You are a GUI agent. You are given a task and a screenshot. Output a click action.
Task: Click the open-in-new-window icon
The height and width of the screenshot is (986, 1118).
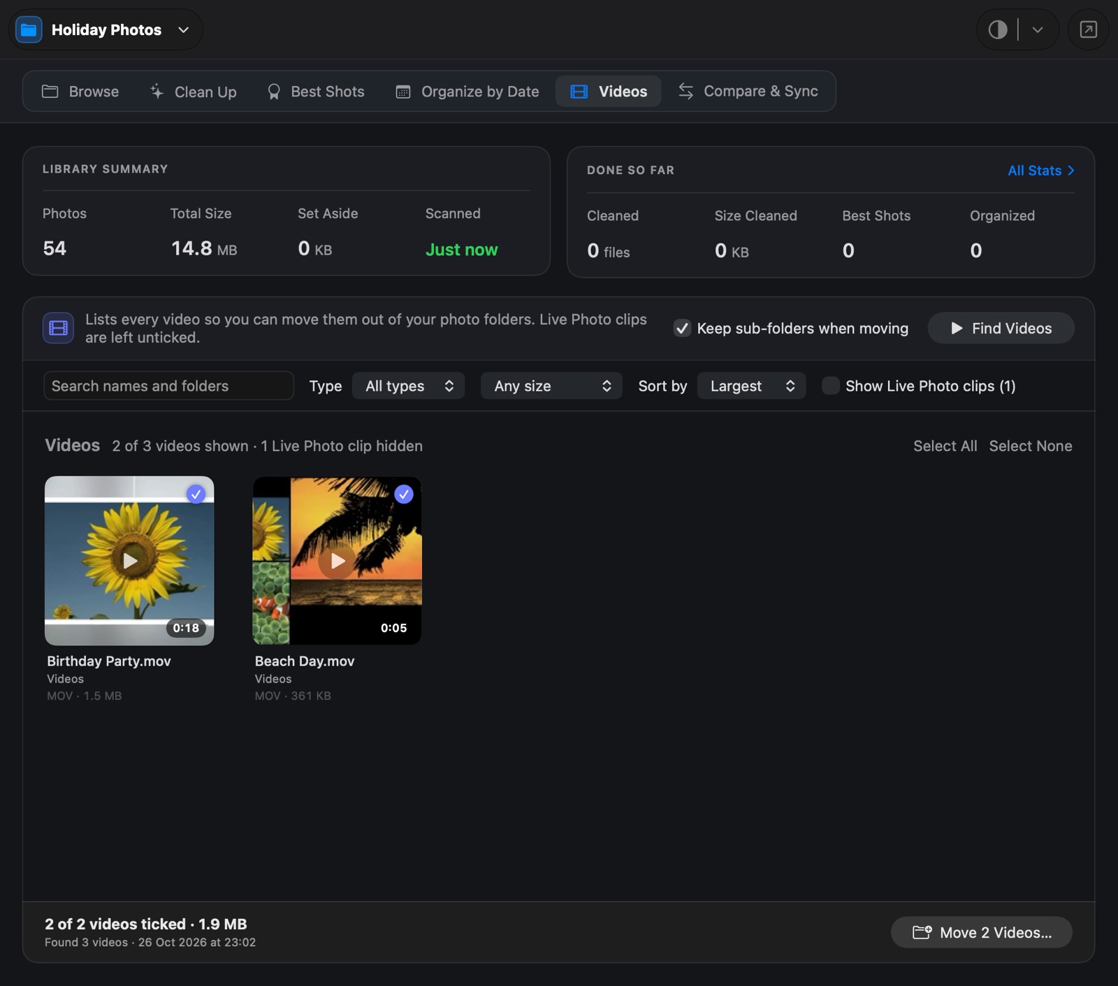coord(1088,29)
